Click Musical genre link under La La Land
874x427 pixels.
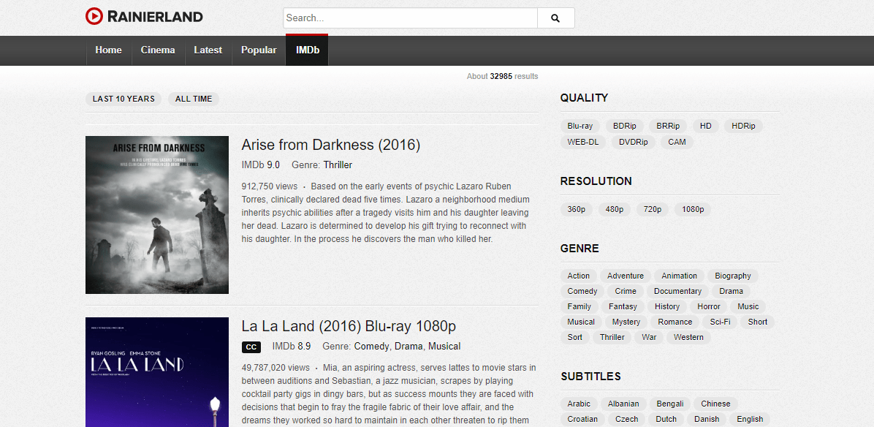coord(444,346)
